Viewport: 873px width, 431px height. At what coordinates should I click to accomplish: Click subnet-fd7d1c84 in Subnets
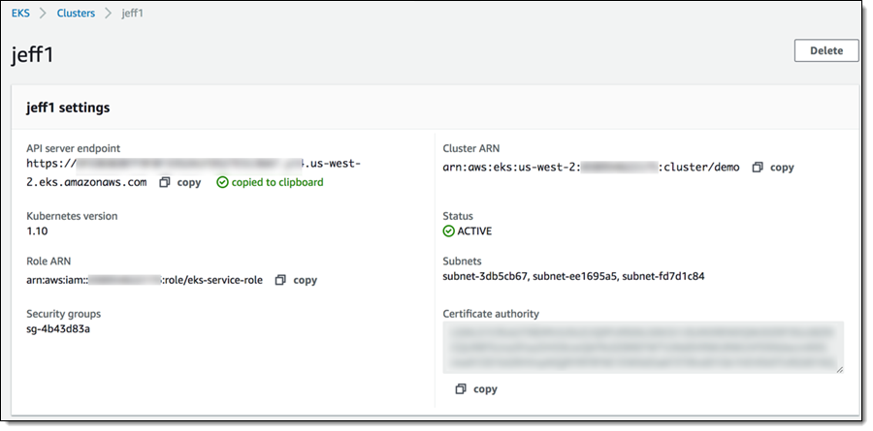(663, 277)
